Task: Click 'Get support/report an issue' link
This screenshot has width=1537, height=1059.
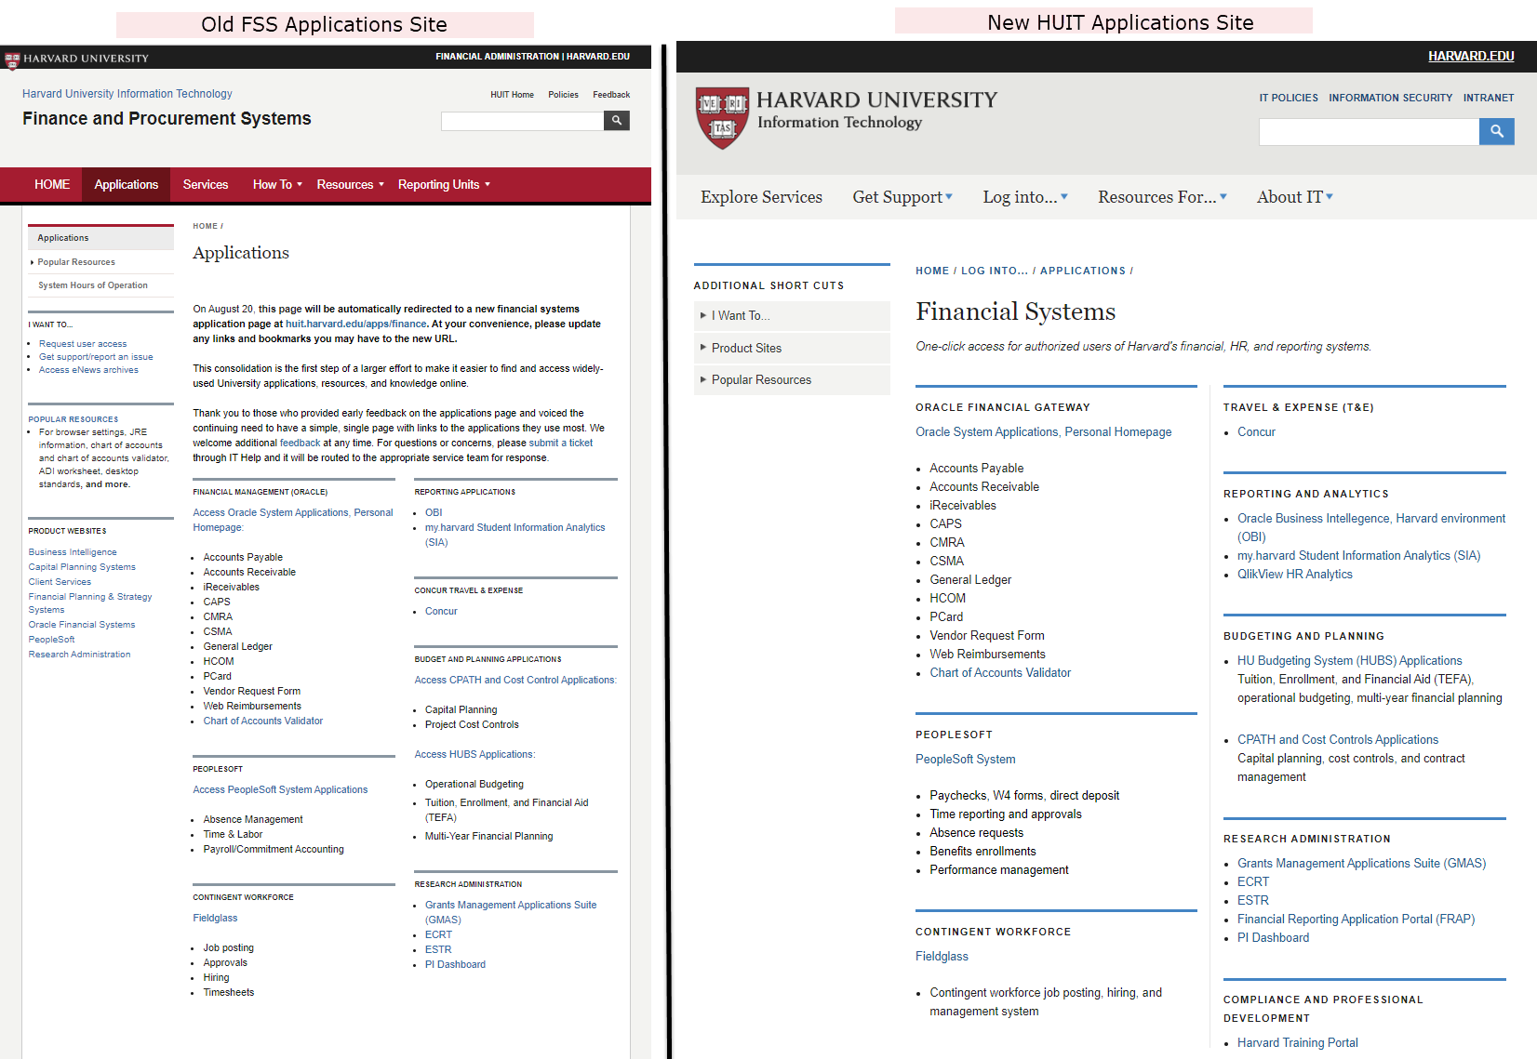Action: (96, 357)
